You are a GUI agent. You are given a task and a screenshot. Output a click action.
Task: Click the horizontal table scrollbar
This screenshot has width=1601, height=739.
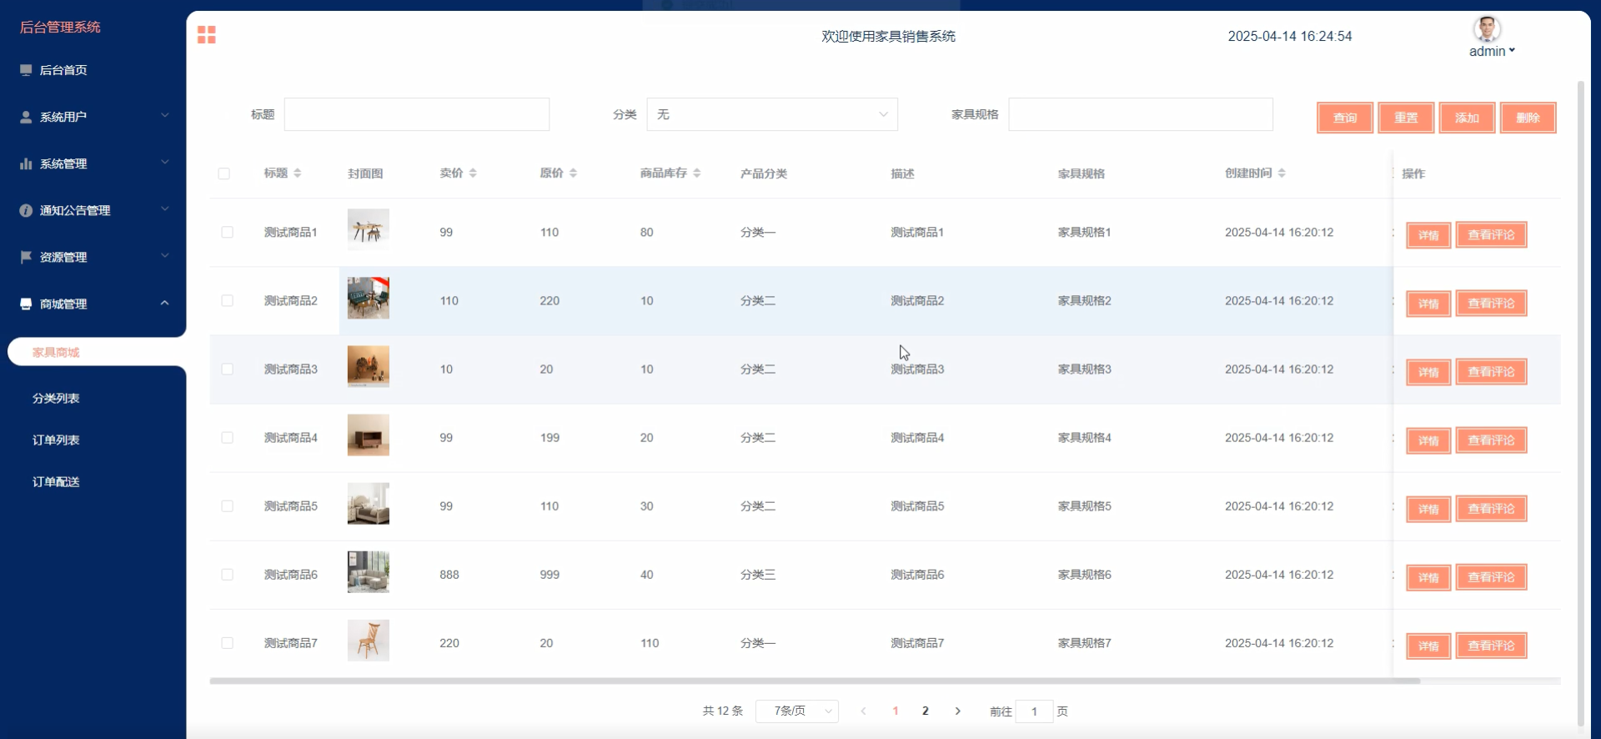815,681
